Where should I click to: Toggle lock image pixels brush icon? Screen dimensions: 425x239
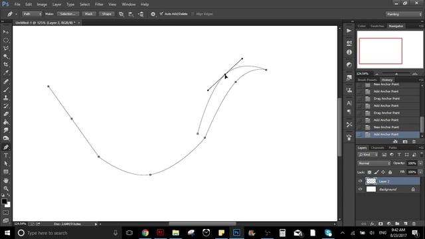click(377, 172)
